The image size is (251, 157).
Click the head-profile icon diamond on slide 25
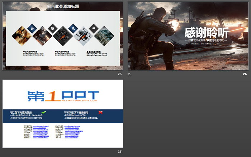click(x=53, y=28)
